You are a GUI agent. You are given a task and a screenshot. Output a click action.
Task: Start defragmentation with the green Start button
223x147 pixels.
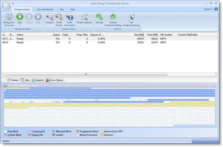tap(20, 17)
